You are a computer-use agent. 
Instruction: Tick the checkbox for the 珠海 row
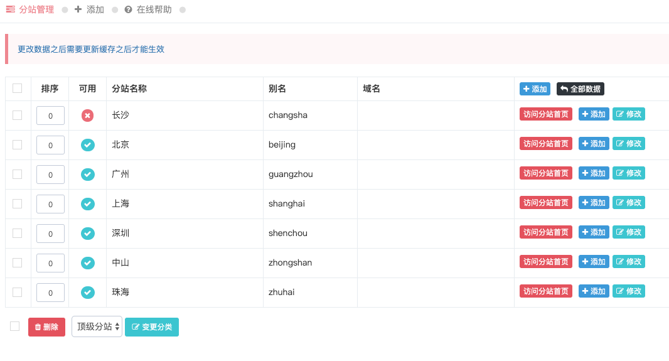(x=17, y=292)
